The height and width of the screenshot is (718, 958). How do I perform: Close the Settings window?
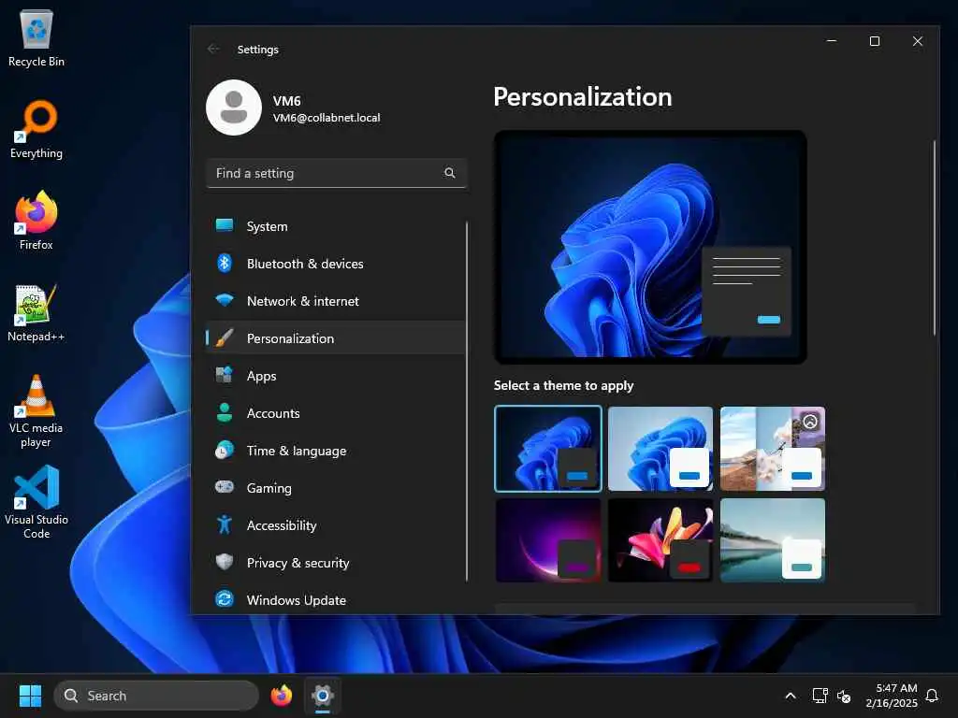(917, 41)
